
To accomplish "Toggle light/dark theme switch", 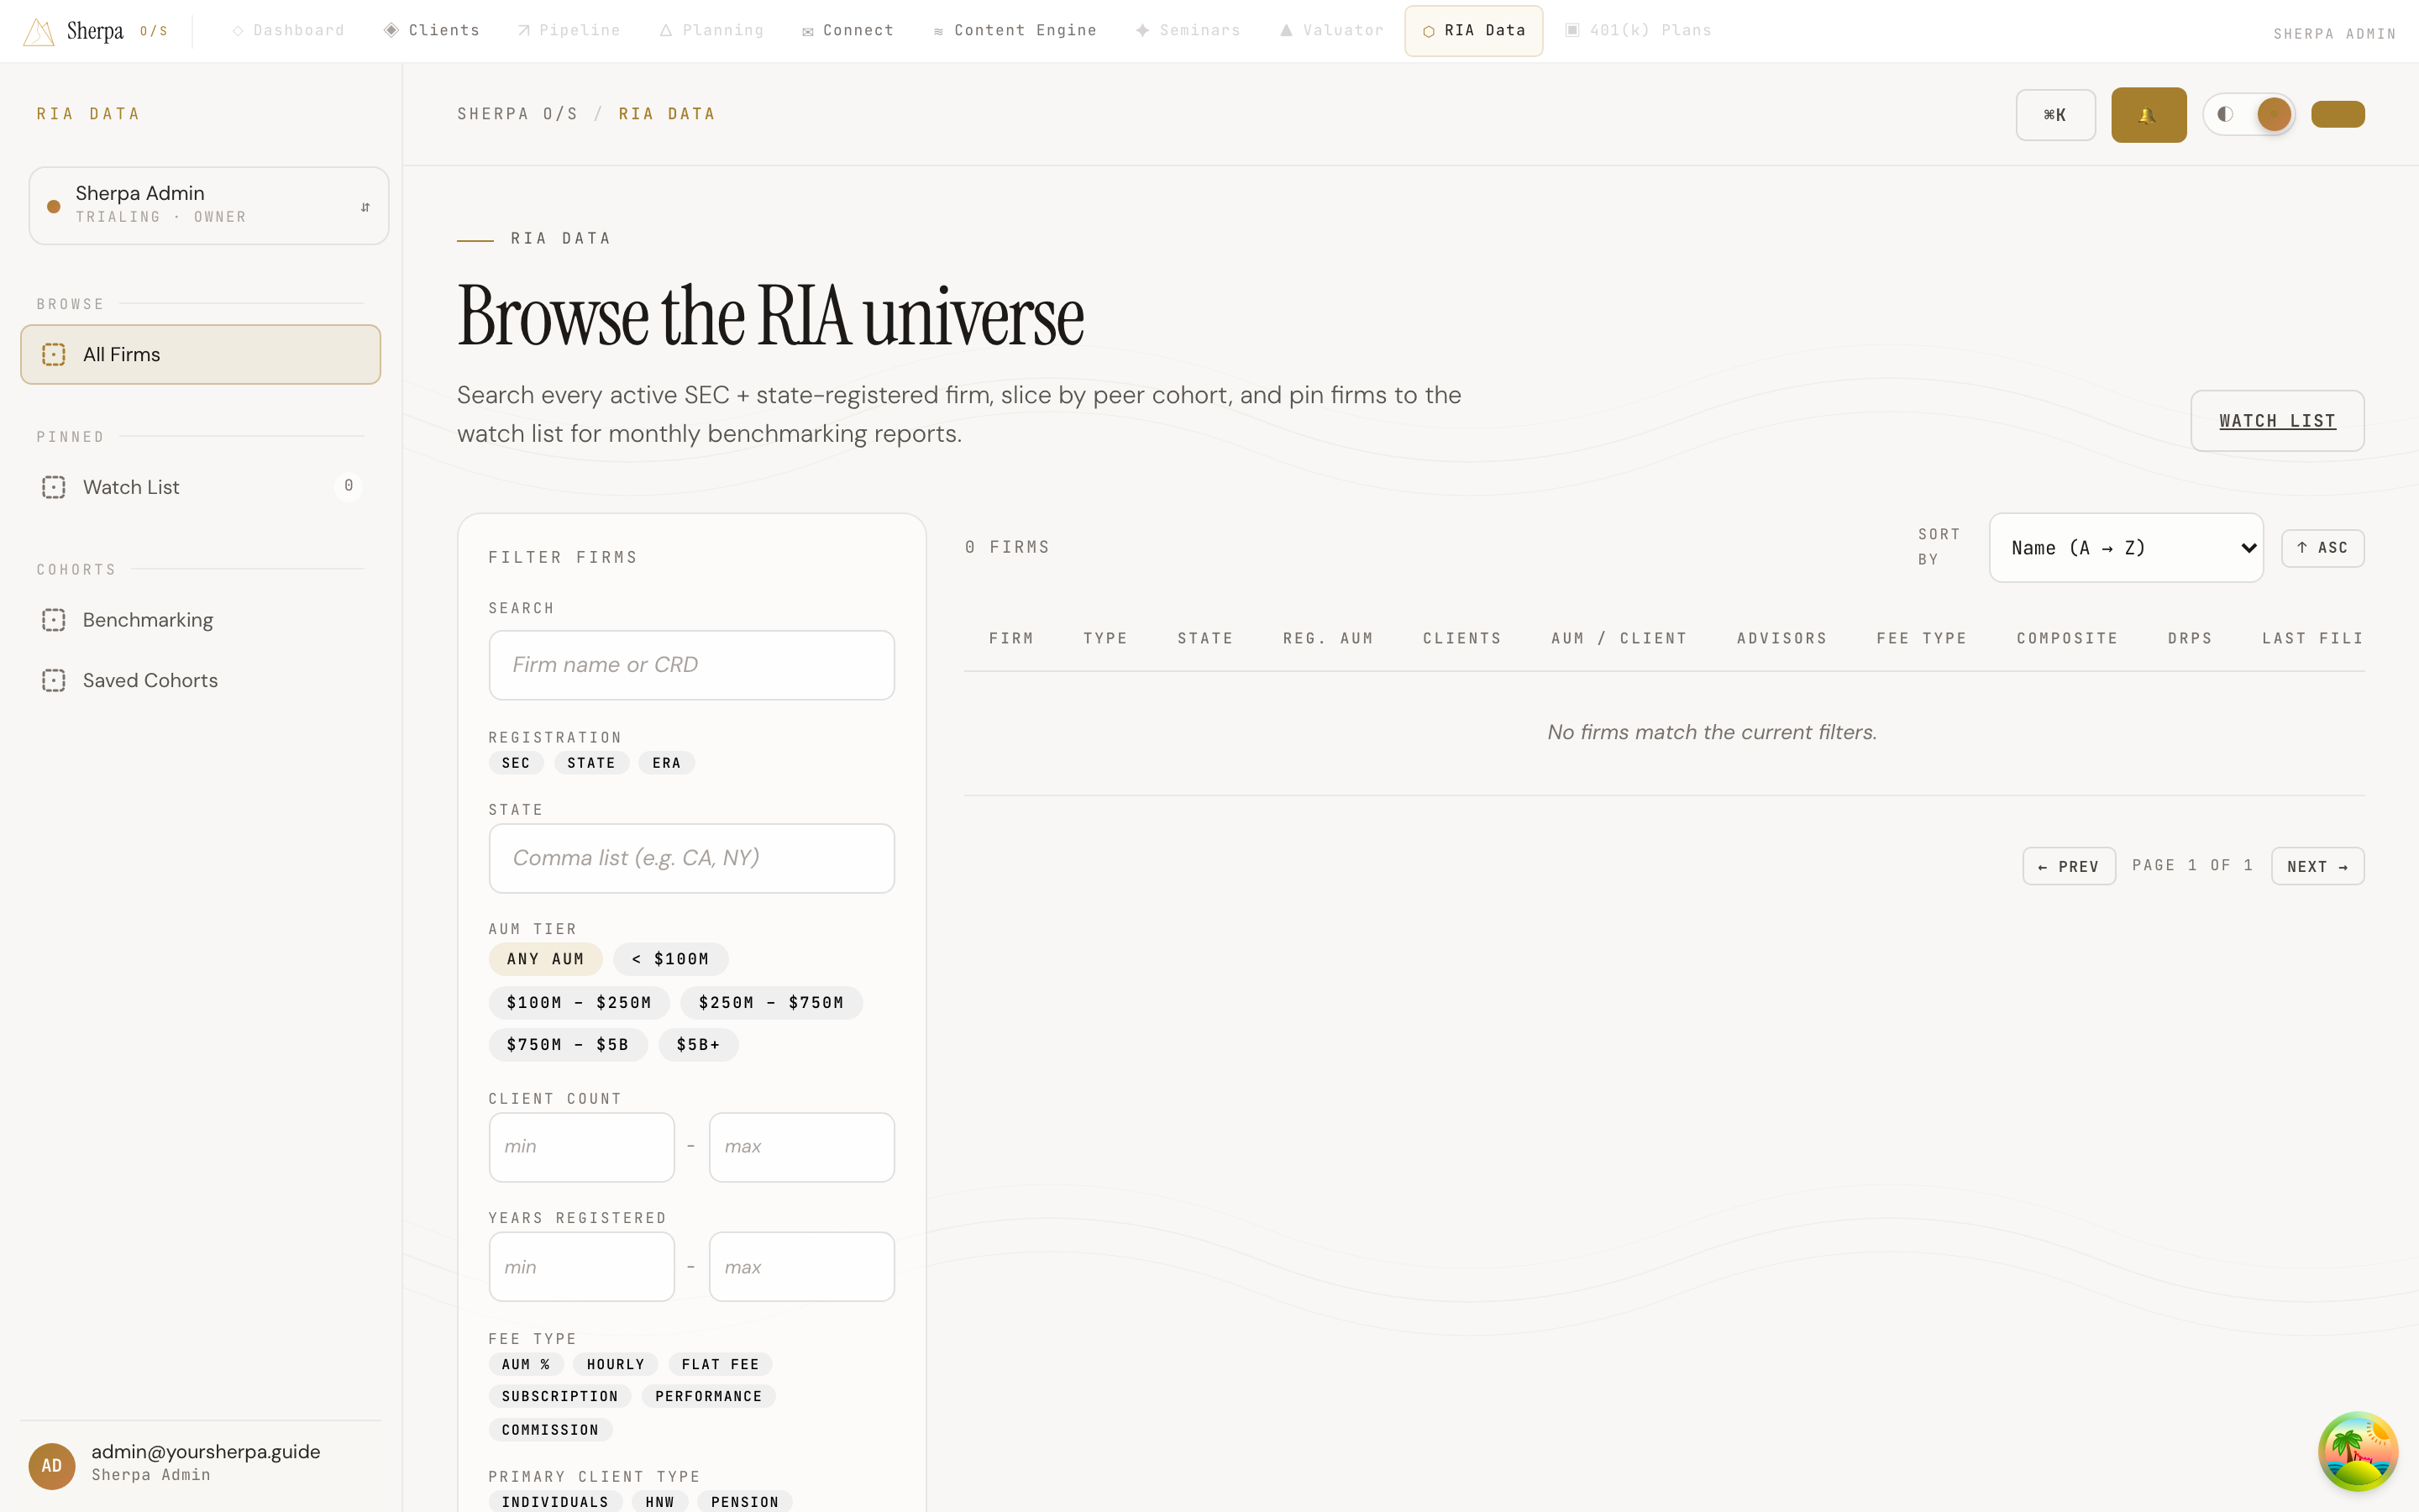I will click(2249, 114).
